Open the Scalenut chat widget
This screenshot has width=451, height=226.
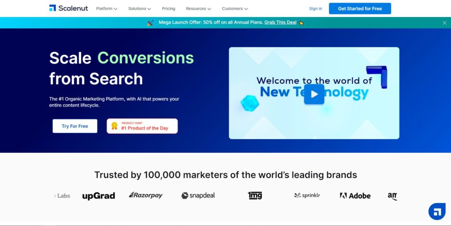coord(437,212)
